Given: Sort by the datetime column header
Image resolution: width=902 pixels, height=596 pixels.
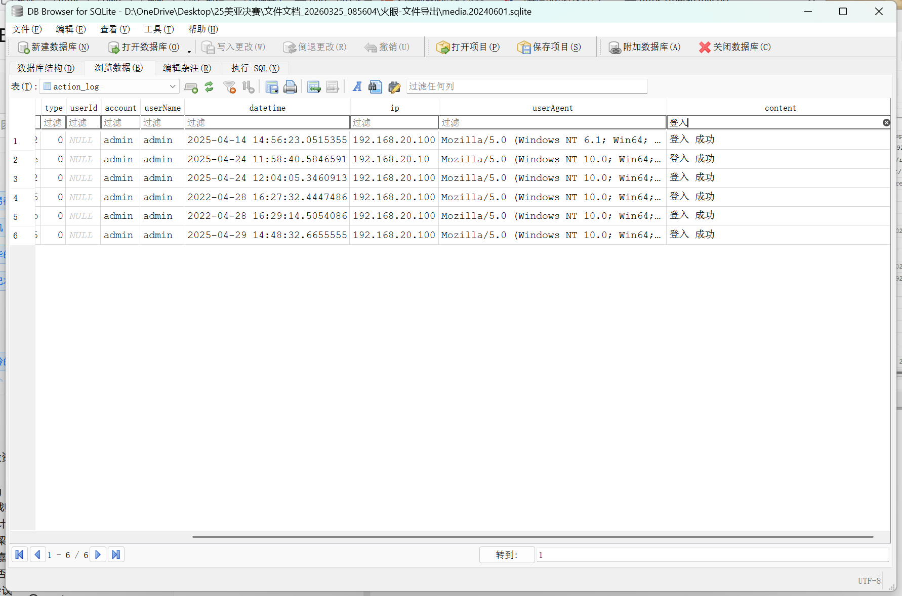Looking at the screenshot, I should (267, 108).
